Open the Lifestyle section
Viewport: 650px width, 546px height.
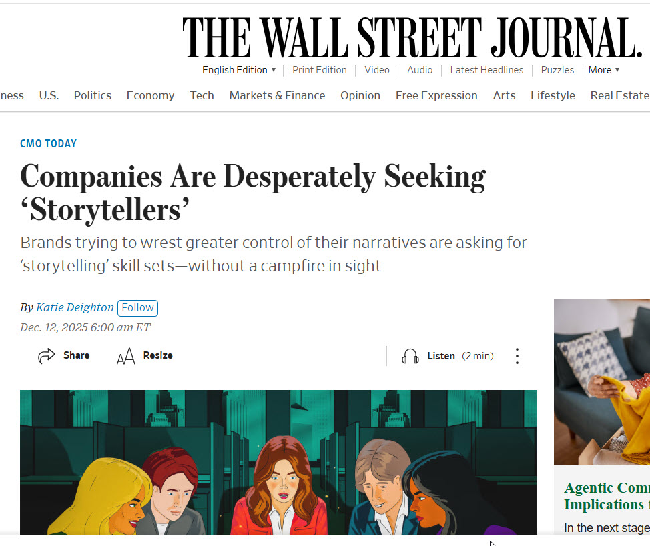[553, 95]
